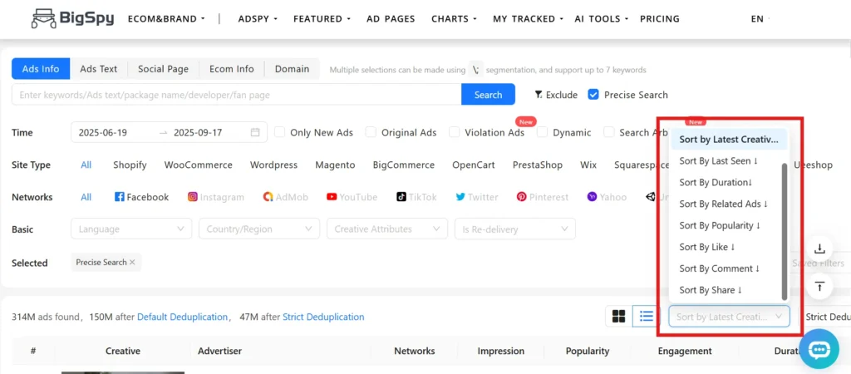Image resolution: width=851 pixels, height=374 pixels.
Task: Choose Sort by Latest Creative option in list
Action: coord(728,140)
